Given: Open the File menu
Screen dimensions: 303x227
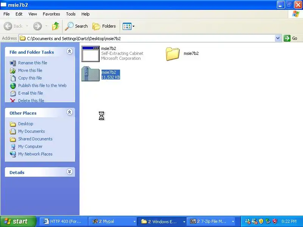Looking at the screenshot, I should [6, 14].
